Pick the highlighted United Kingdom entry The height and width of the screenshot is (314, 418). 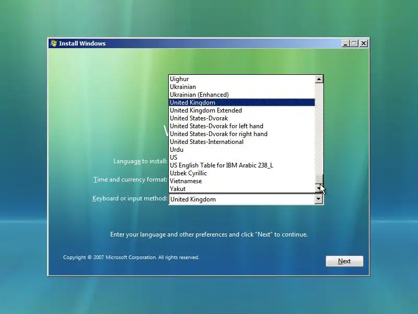242,103
